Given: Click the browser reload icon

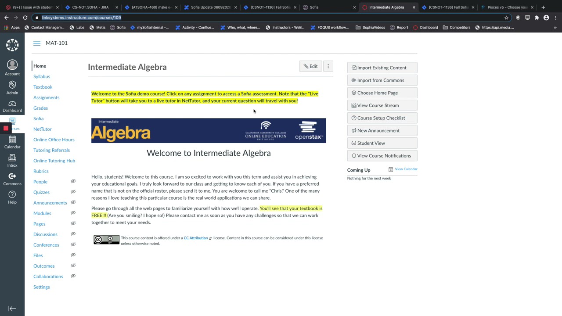Looking at the screenshot, I should click(x=25, y=18).
